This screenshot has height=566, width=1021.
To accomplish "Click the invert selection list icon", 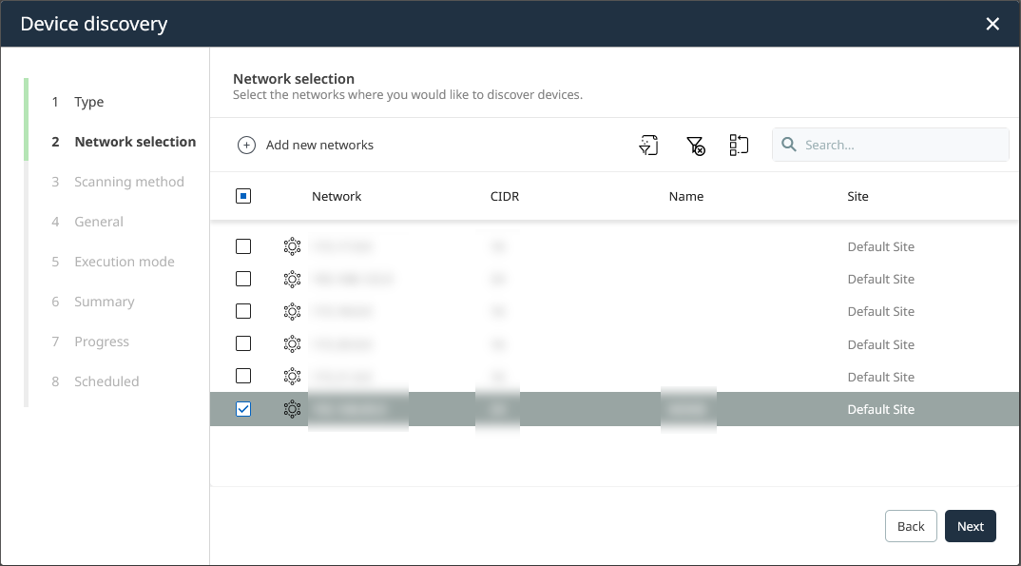I will tap(739, 145).
